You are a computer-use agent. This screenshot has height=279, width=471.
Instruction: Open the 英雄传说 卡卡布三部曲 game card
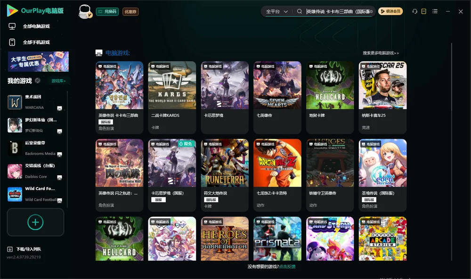point(119,98)
